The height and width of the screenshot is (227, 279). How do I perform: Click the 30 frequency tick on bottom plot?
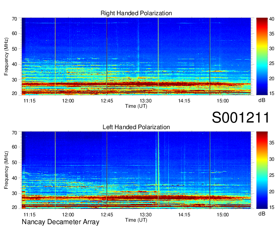[14, 193]
